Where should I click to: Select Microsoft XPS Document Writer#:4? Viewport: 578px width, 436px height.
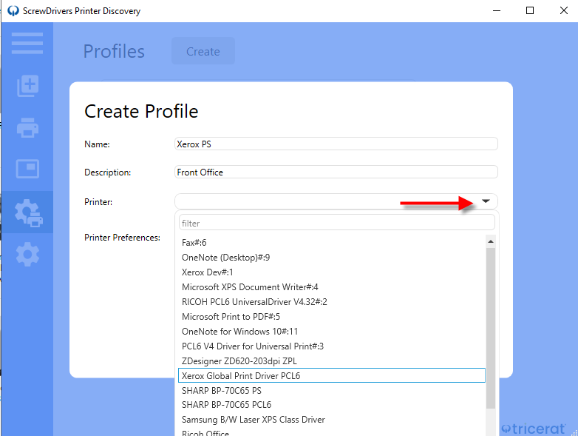(x=332, y=287)
